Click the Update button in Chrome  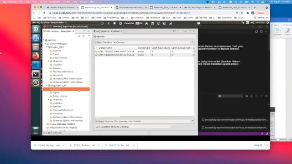(x=262, y=13)
